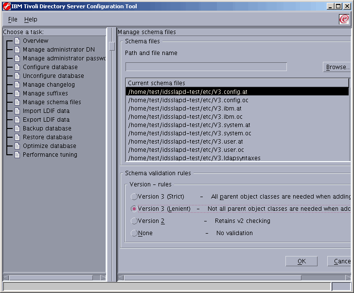Click the Import LDIF data document icon

17,111
